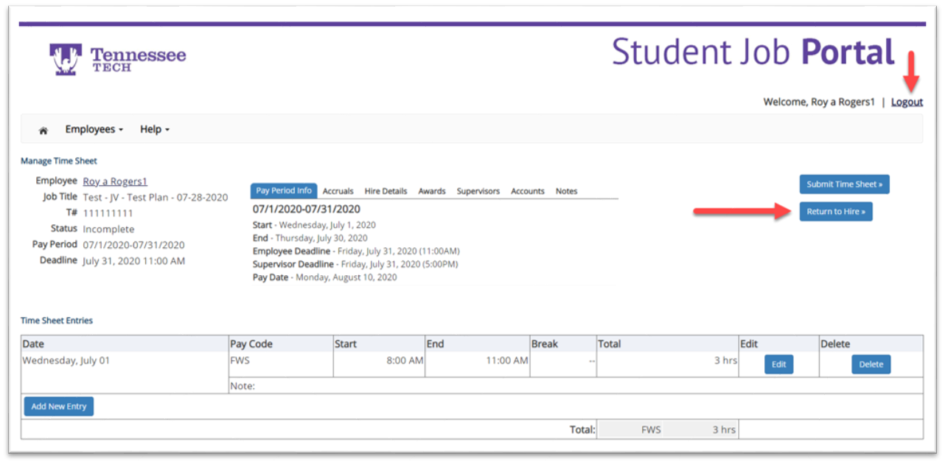The image size is (945, 464).
Task: Open the Accounts tab
Action: point(528,191)
